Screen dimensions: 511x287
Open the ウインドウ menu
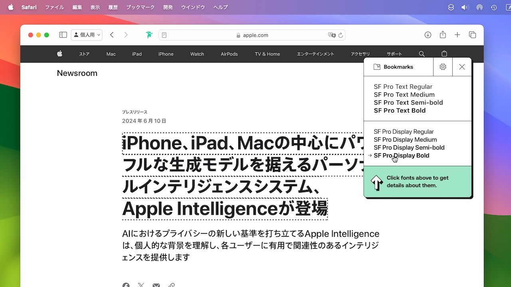(193, 7)
